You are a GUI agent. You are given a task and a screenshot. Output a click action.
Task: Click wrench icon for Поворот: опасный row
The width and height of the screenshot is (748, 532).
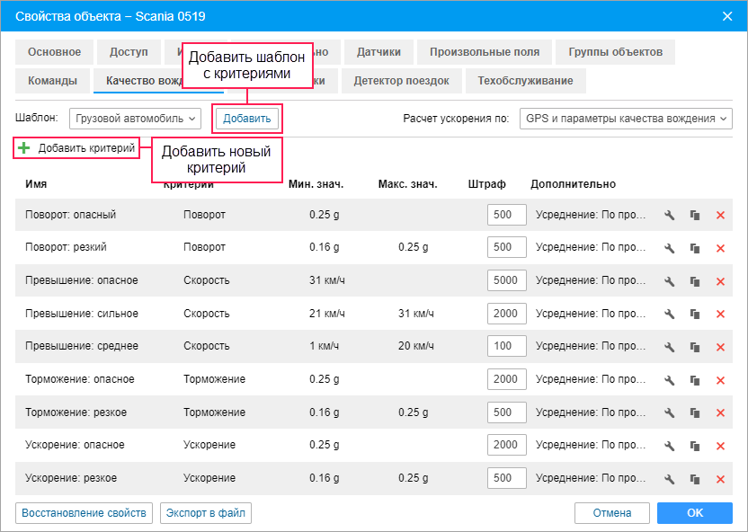(669, 216)
